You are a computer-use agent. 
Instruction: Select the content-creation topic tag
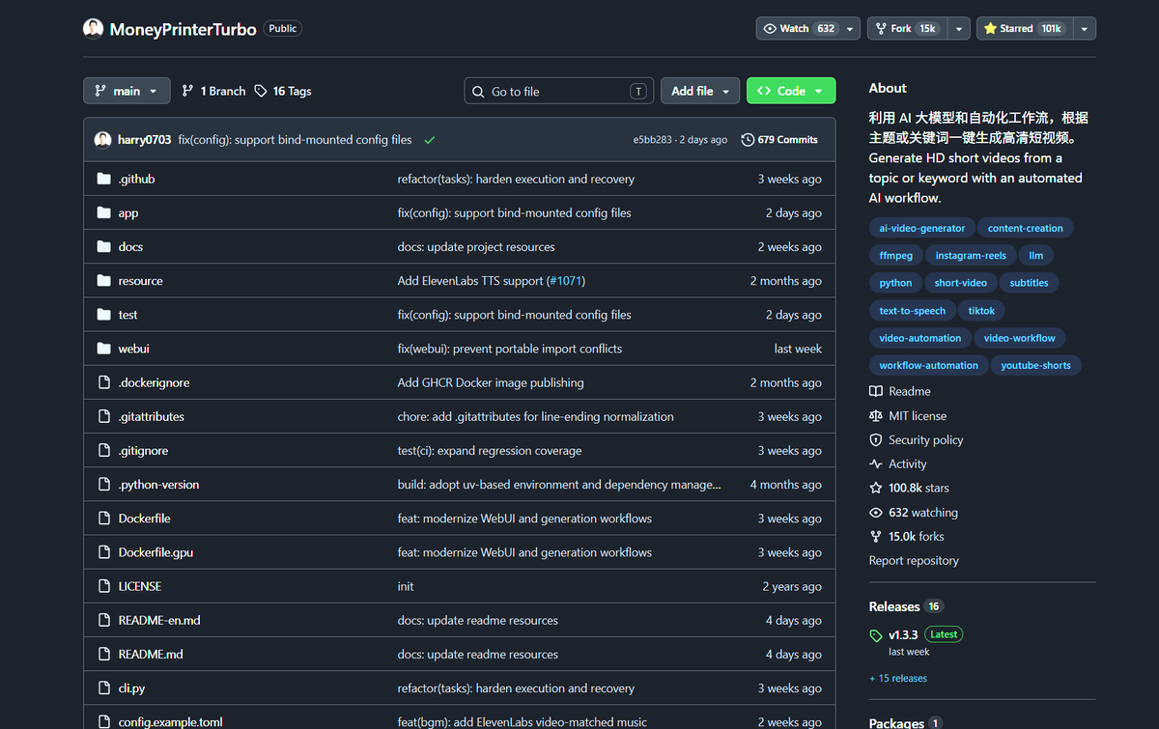1026,229
